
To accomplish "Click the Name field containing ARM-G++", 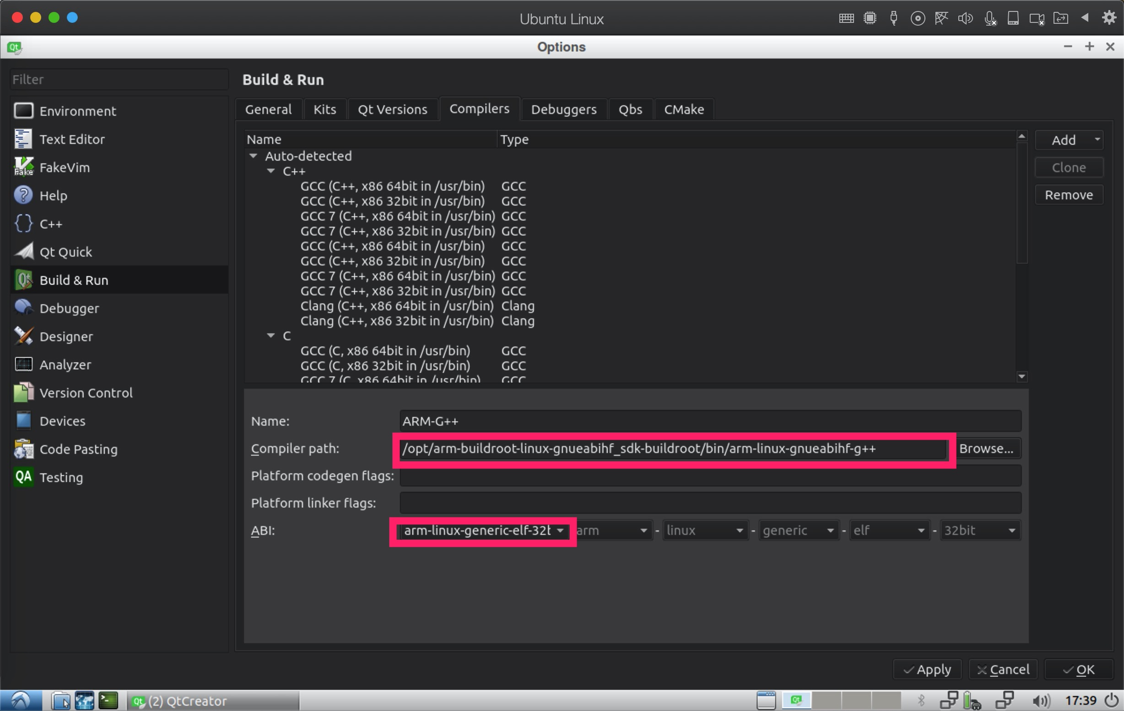I will (710, 421).
